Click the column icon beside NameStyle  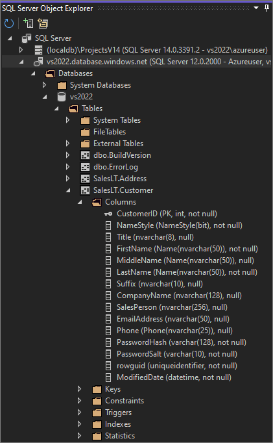[108, 225]
